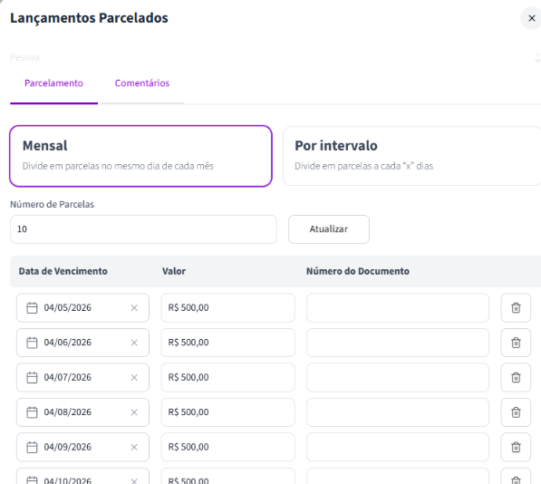Click document number field for 04/08/2026
This screenshot has width=541, height=484.
(398, 412)
